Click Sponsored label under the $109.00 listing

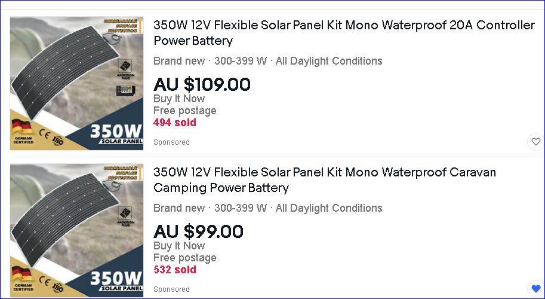coord(171,142)
